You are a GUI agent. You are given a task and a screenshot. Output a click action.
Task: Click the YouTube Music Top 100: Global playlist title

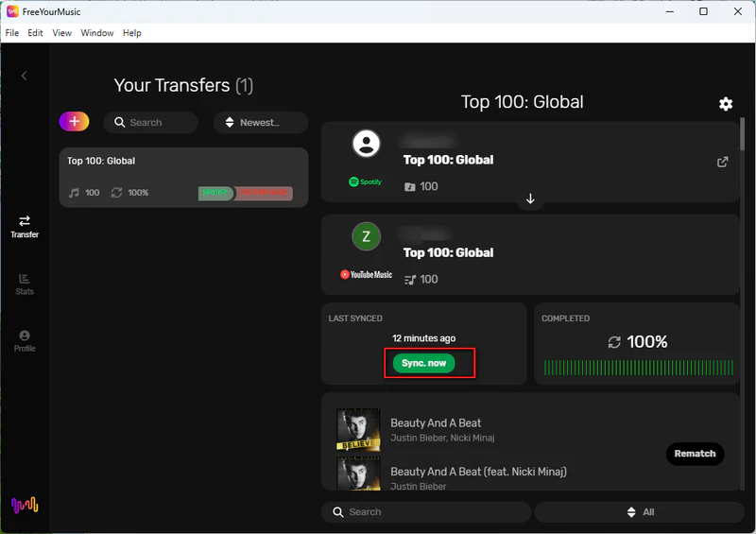click(448, 252)
